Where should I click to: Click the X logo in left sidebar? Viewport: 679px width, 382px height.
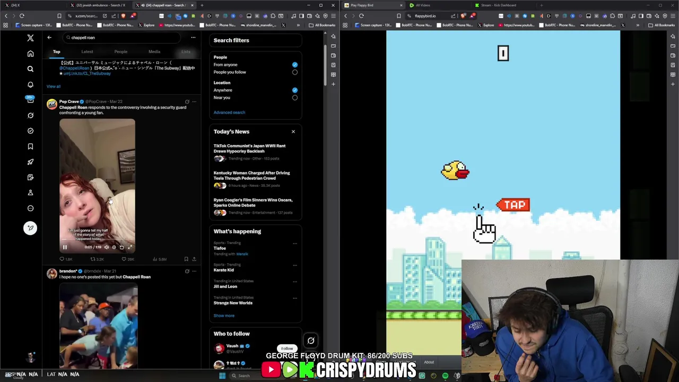[x=30, y=38]
